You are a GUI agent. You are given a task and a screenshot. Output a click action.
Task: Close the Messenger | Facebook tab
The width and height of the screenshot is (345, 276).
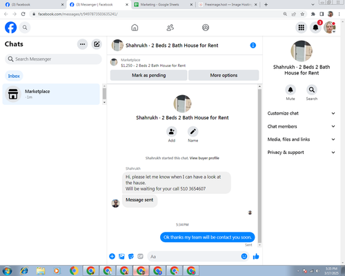coord(127,5)
